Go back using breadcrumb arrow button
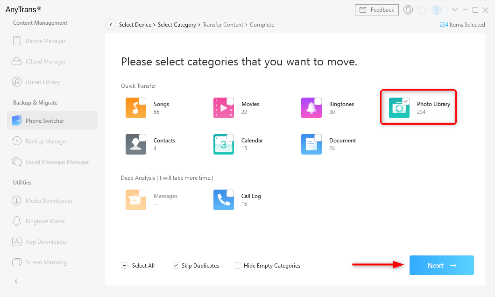 coord(111,25)
